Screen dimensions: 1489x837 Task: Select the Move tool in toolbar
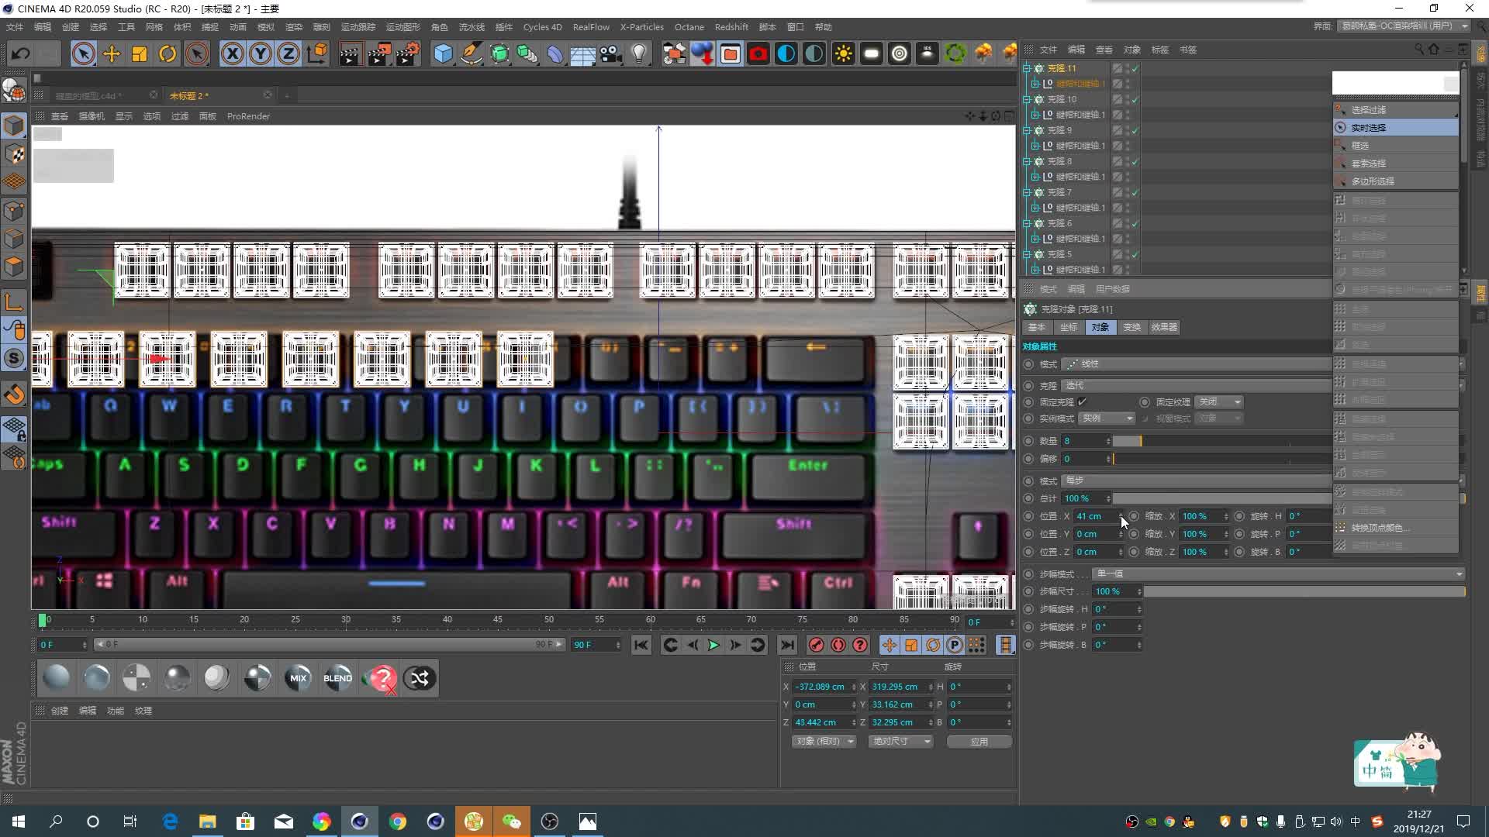(x=112, y=53)
